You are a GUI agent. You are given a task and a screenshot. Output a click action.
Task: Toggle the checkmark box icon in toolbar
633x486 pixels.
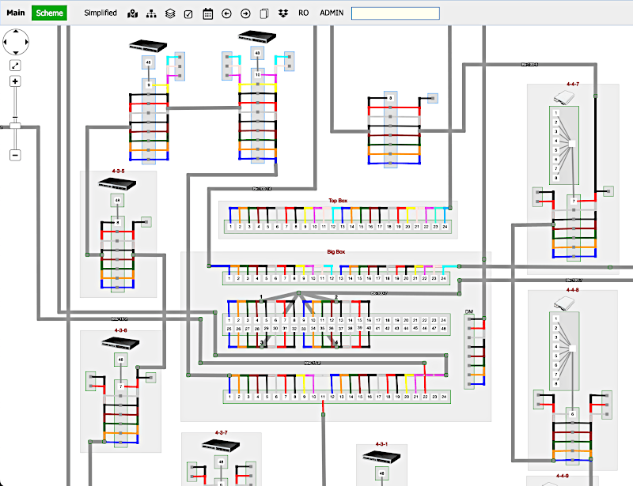[x=188, y=13]
